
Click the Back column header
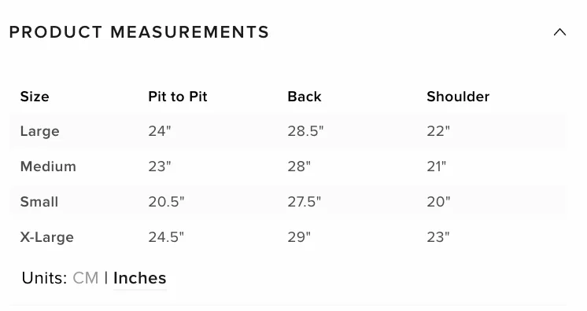pos(304,97)
